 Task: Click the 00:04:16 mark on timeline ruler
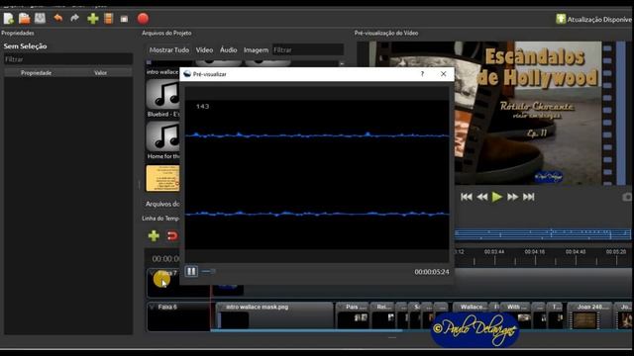pos(535,252)
